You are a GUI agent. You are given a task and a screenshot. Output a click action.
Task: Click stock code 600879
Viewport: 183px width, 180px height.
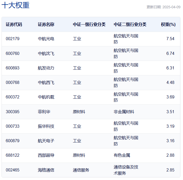coord(13,141)
